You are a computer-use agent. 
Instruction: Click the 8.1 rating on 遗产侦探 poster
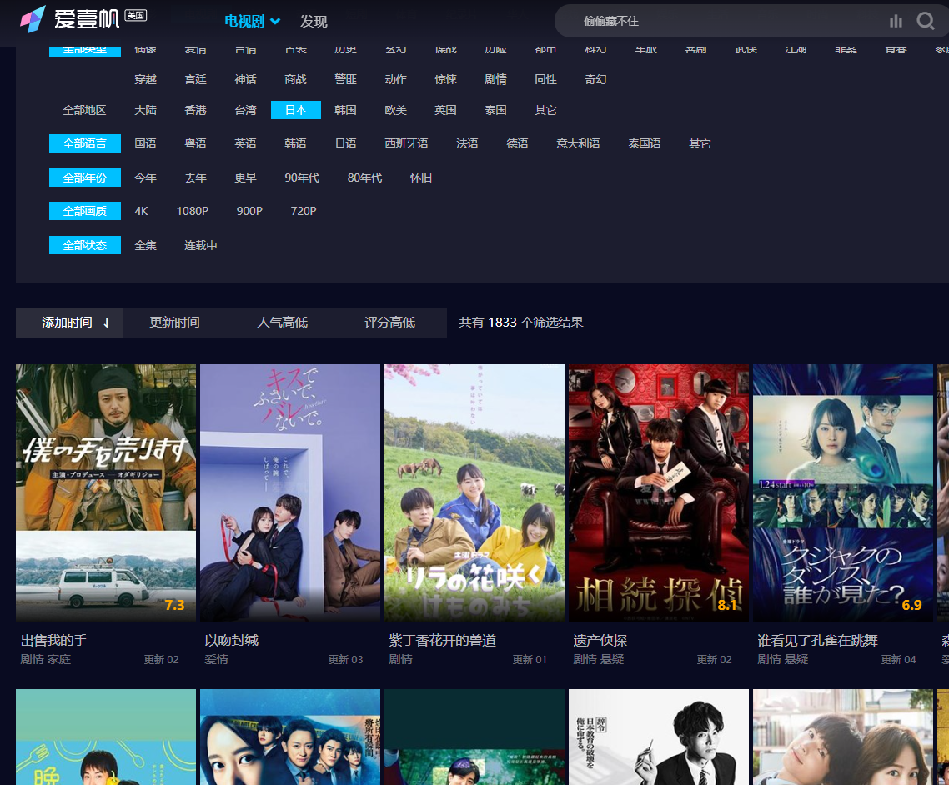(x=726, y=605)
